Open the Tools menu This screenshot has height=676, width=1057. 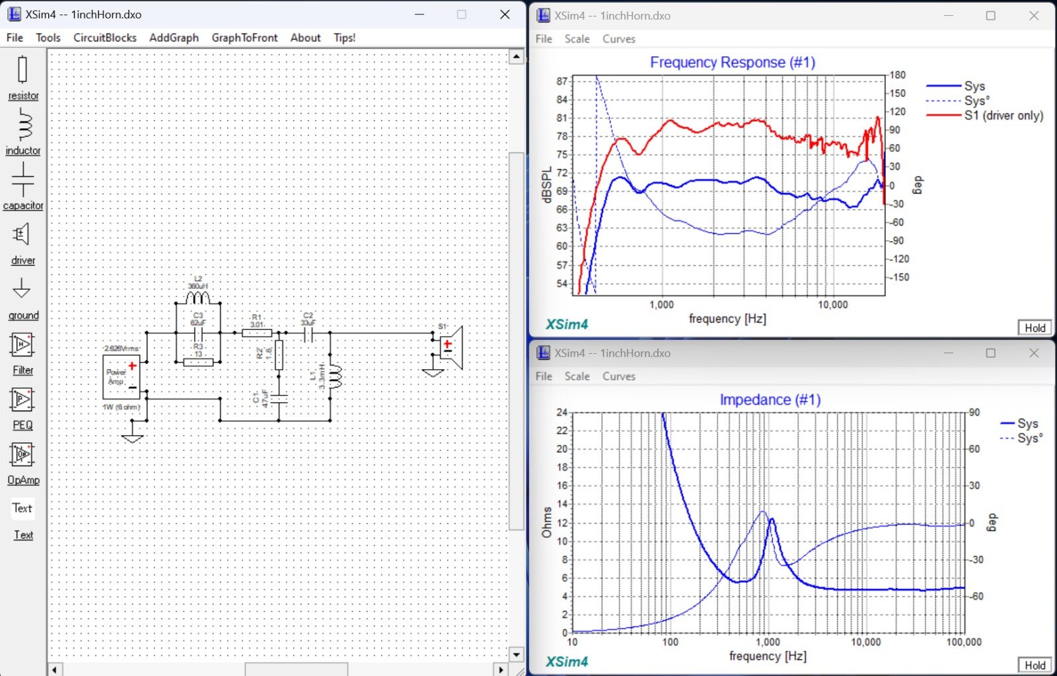pos(48,38)
